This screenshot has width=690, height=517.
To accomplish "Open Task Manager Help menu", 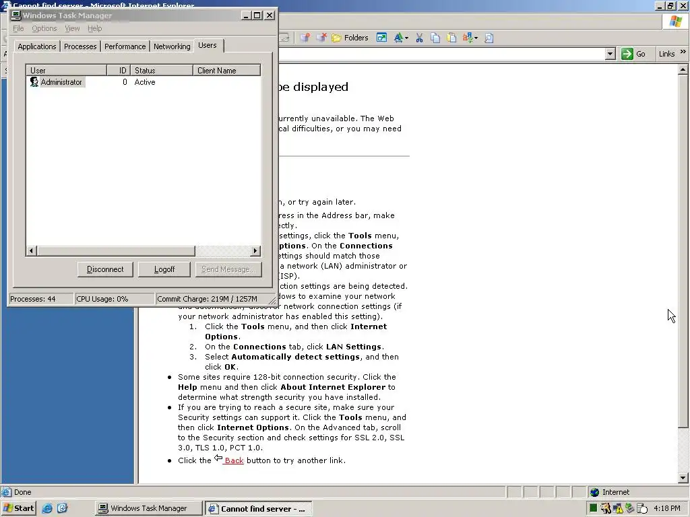I will tap(94, 28).
